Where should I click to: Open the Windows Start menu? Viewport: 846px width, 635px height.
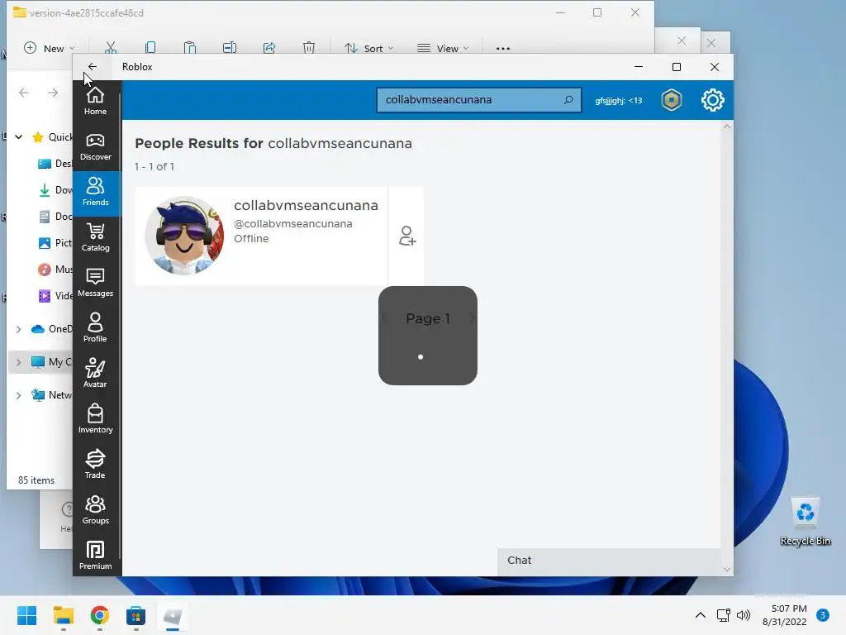[27, 615]
